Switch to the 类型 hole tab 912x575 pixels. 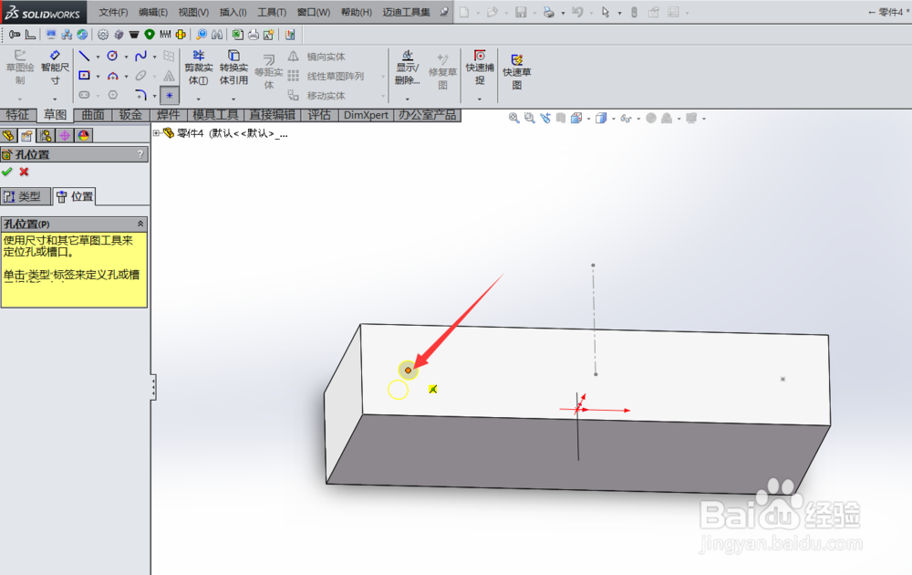pyautogui.click(x=25, y=197)
